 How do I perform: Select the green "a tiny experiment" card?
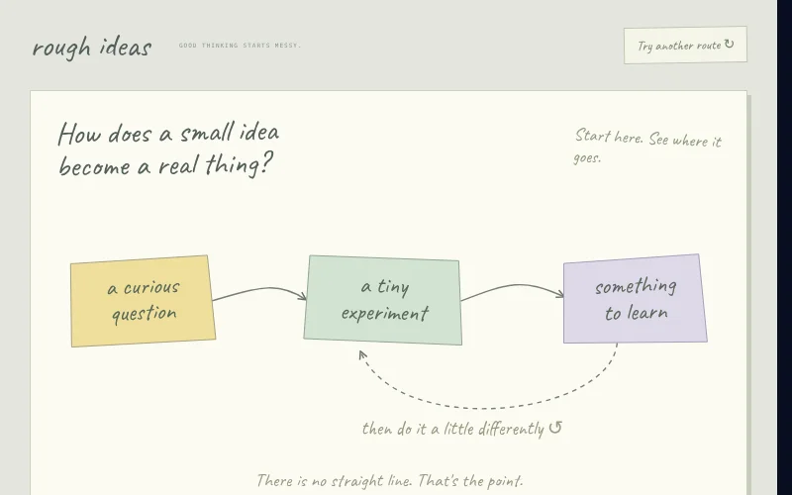click(383, 301)
